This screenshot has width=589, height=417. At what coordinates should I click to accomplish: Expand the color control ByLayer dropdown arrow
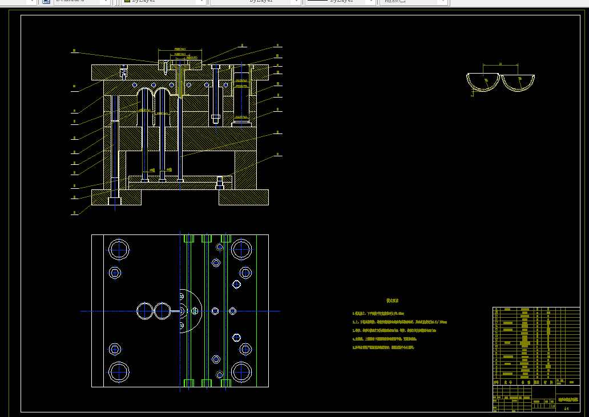[201, 2]
